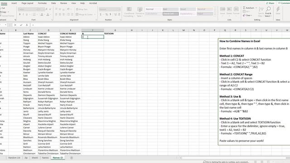
Task: Expand Merge & Center dropdown arrow
Action: (95, 14)
